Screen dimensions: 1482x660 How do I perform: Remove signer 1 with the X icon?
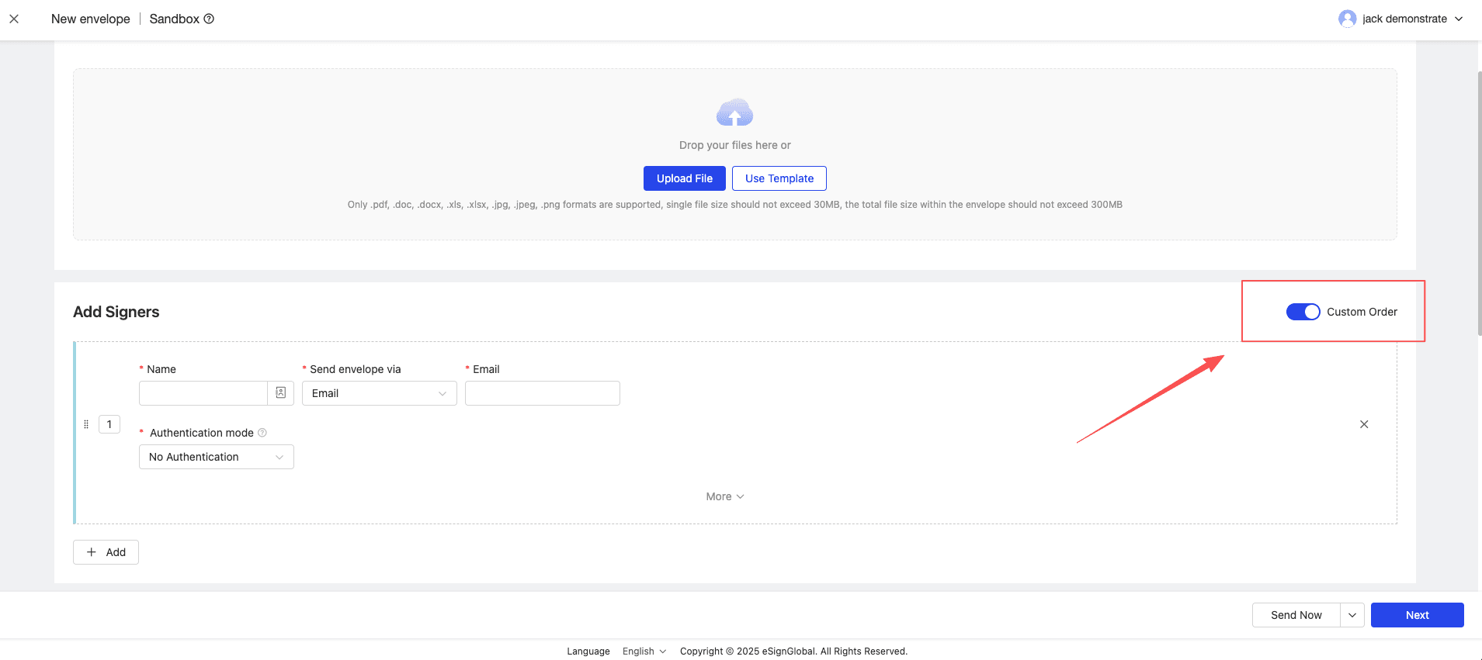click(x=1364, y=424)
